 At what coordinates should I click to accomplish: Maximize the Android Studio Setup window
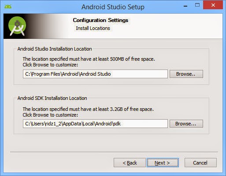197,5
